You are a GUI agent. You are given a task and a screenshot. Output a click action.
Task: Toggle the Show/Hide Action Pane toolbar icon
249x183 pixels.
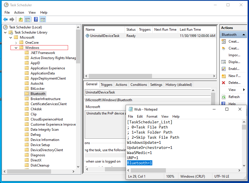[43, 20]
